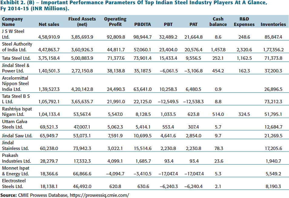This screenshot has height=198, width=289.
Task: Click the Cash balance column header
Action: coord(218,22)
